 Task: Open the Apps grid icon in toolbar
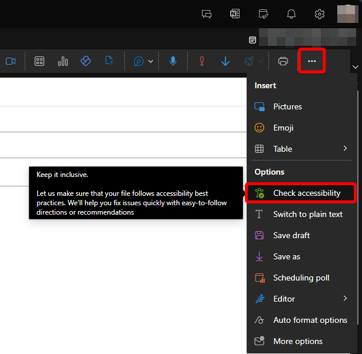point(39,61)
